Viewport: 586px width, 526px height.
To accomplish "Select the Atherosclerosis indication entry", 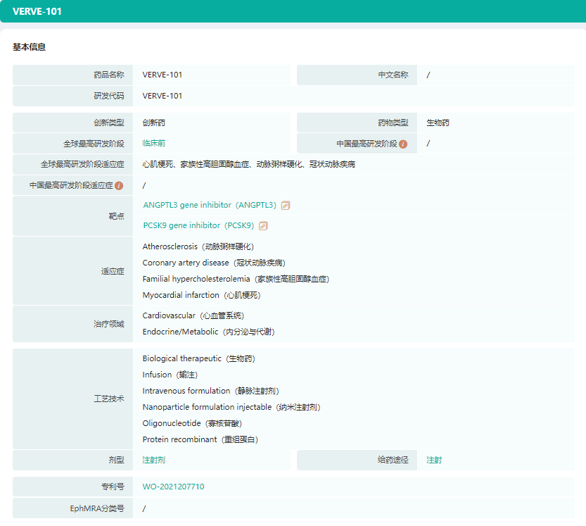I will click(198, 246).
